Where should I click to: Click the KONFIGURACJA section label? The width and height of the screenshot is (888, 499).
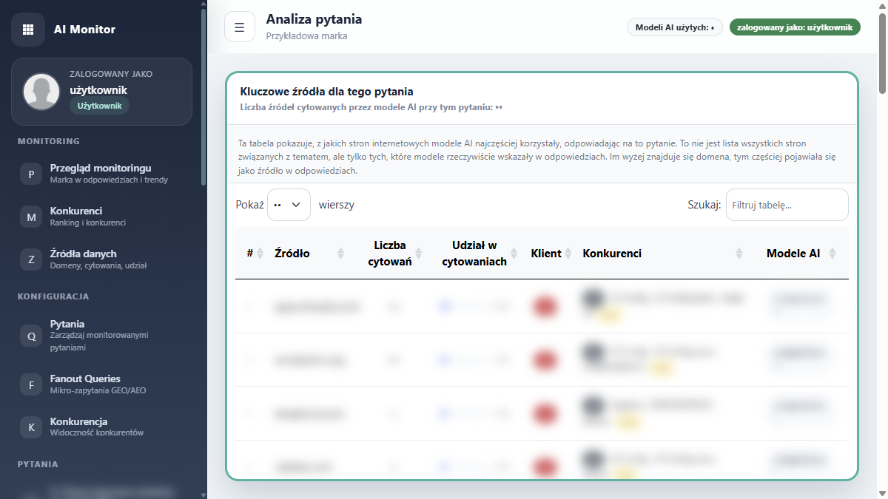(x=53, y=296)
